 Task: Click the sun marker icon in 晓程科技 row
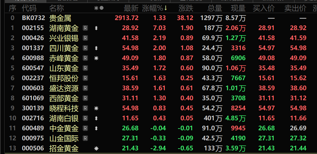pyautogui.click(x=96, y=108)
